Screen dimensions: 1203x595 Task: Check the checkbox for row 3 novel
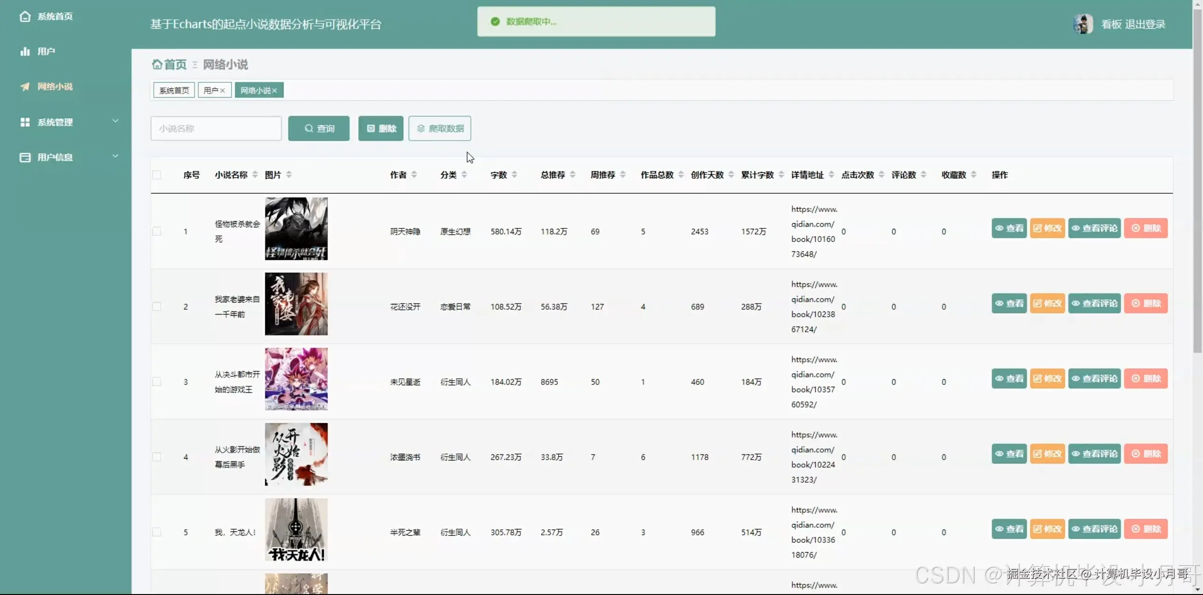tap(156, 382)
